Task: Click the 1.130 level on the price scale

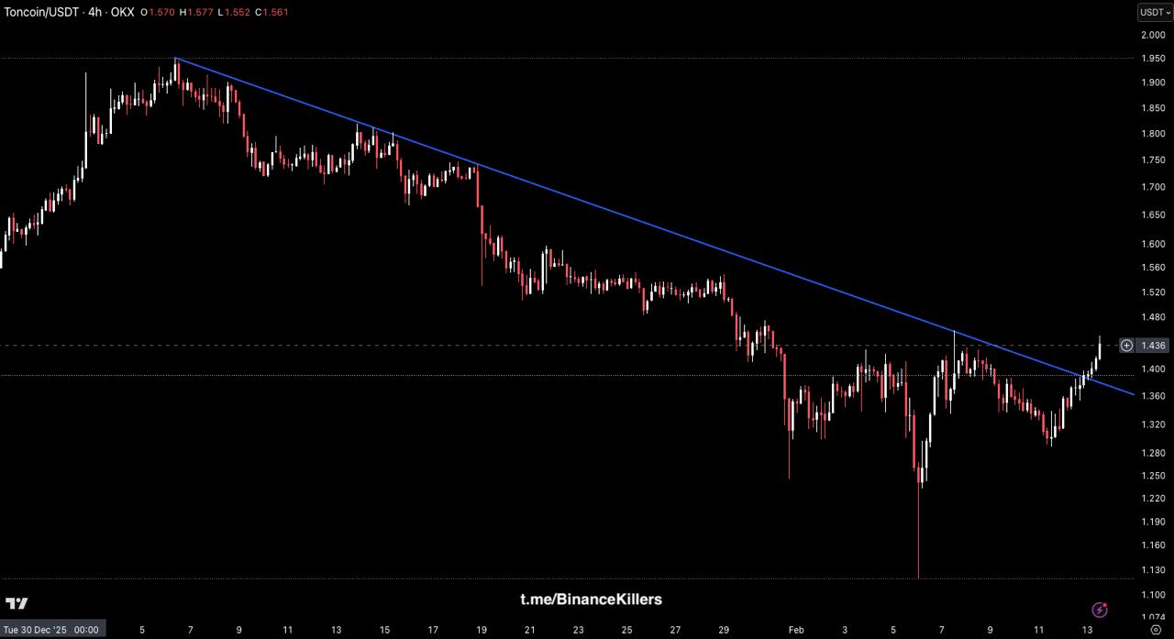Action: 1153,569
